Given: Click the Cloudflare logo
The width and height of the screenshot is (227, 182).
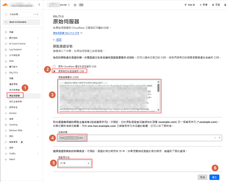Looking at the screenshot, I should tap(5, 5).
